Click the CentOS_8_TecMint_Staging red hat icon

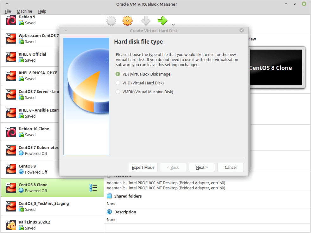11,206
